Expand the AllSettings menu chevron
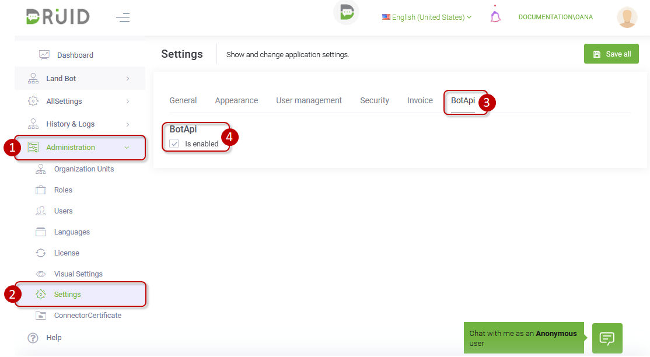 pyautogui.click(x=128, y=101)
